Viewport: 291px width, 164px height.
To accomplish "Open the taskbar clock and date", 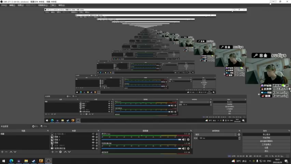I will tap(277, 161).
